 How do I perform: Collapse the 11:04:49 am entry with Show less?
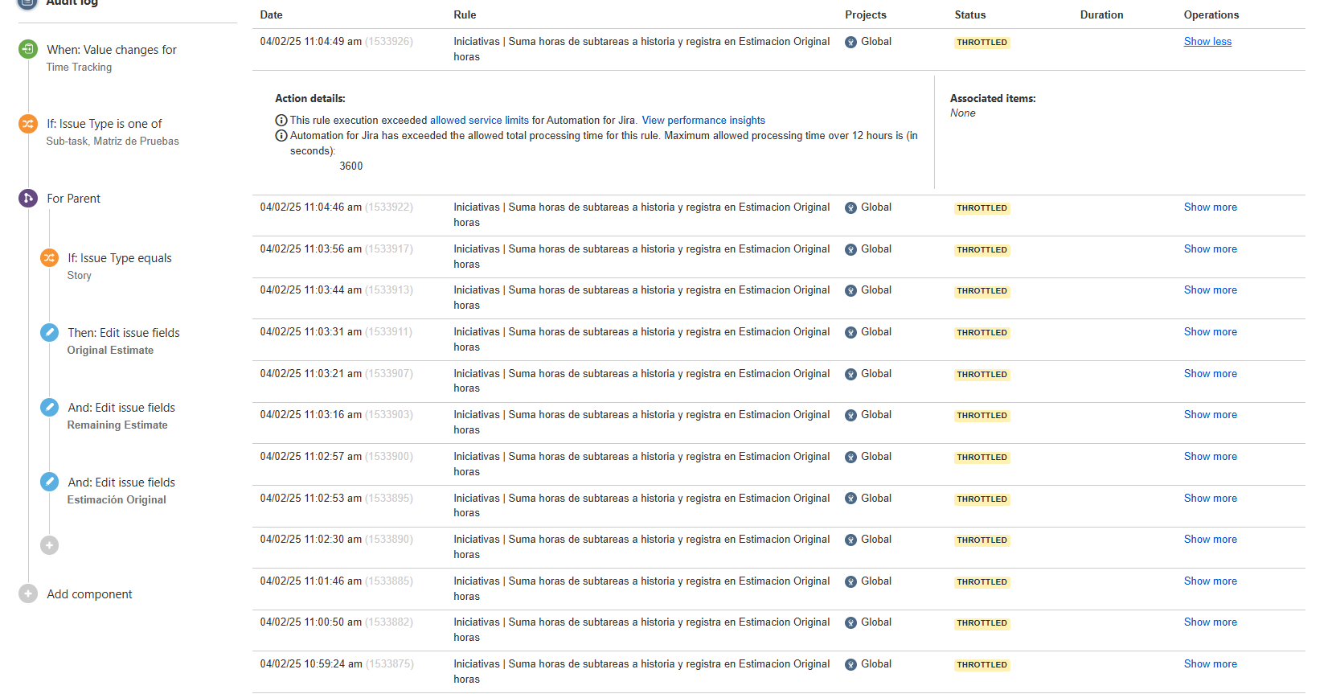coord(1207,42)
